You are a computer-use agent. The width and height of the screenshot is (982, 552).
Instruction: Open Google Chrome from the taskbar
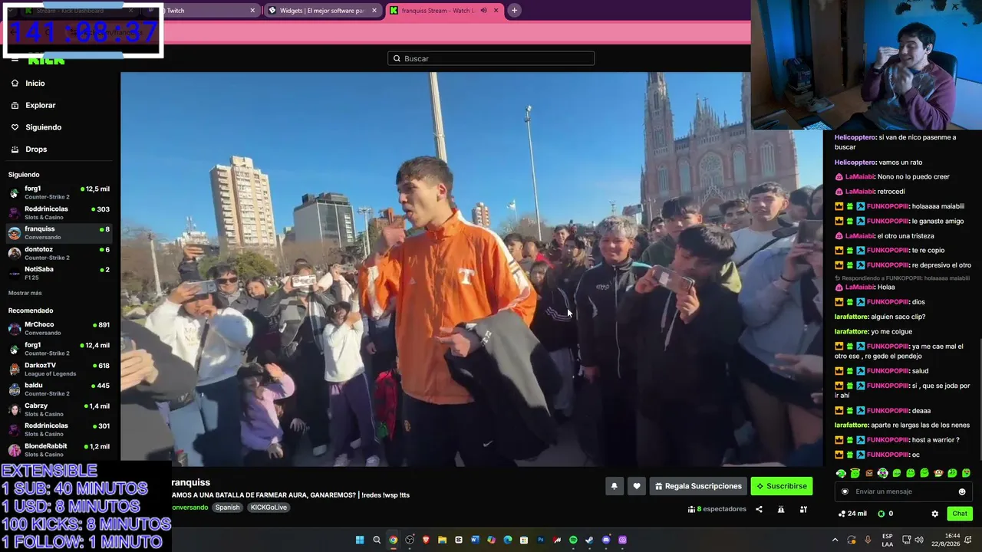point(393,540)
